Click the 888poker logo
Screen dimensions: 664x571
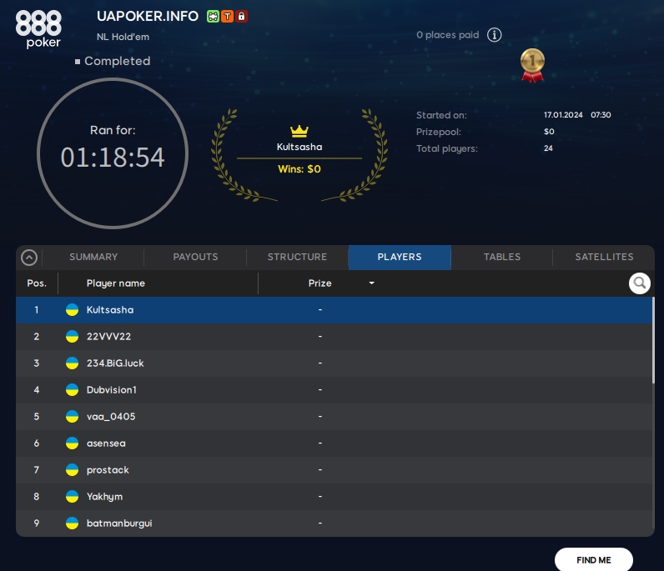38,29
